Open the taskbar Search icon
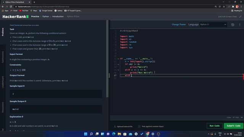This screenshot has width=244, height=137. point(91,134)
